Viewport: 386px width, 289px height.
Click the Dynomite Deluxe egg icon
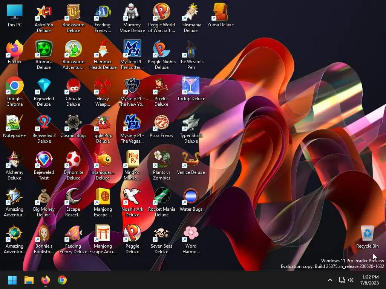[74, 159]
